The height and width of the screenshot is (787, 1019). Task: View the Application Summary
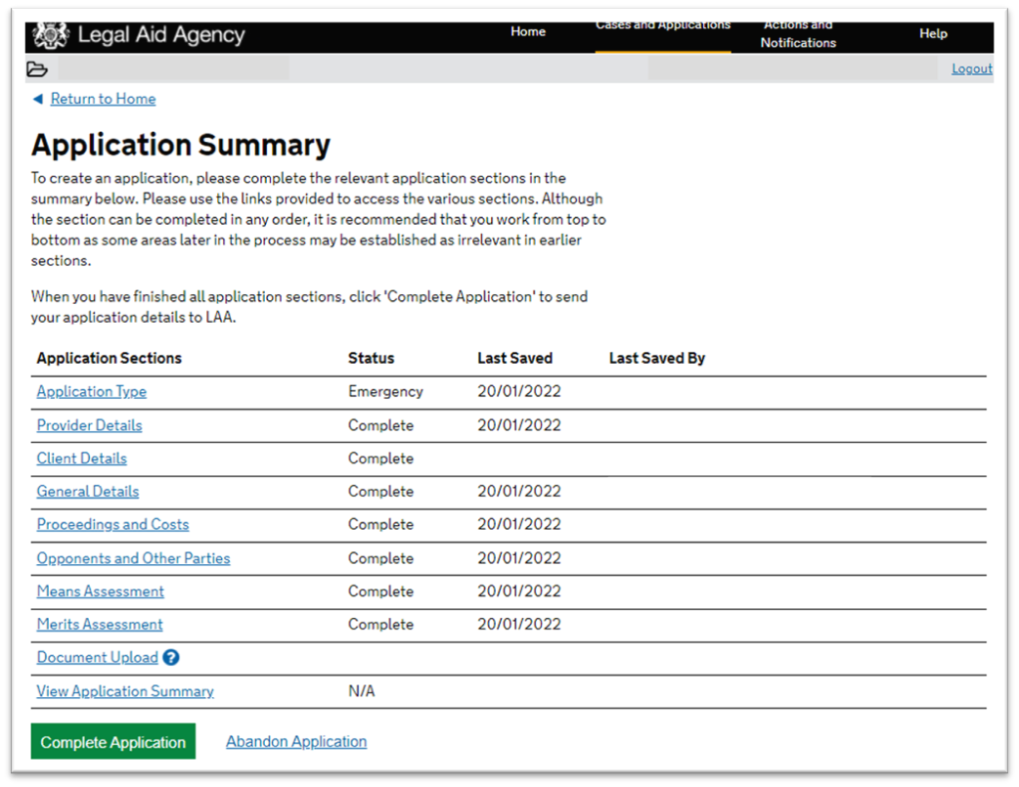(124, 691)
